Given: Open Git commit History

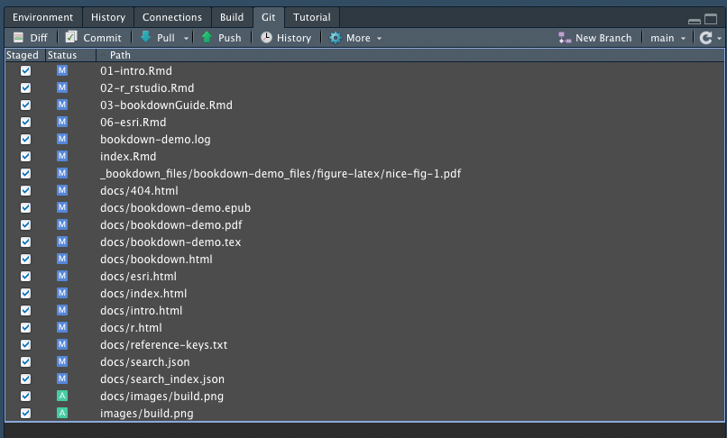Looking at the screenshot, I should (x=286, y=38).
